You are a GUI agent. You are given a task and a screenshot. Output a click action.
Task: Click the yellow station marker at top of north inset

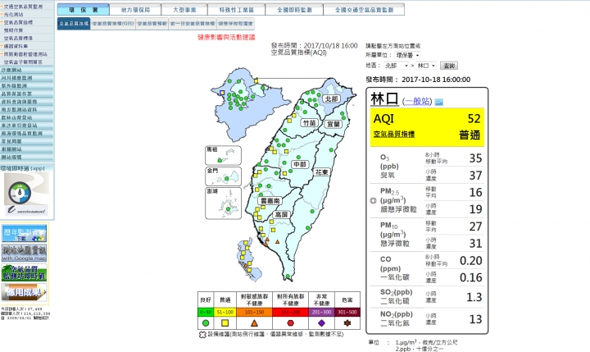256,81
